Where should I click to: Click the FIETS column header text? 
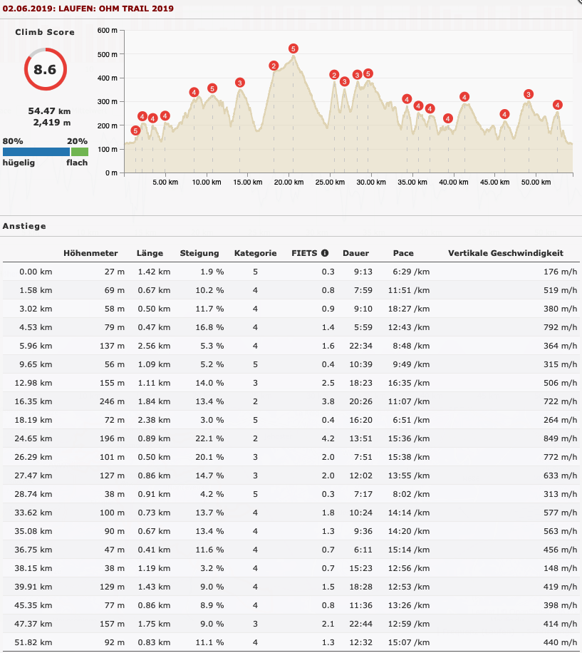pyautogui.click(x=304, y=253)
